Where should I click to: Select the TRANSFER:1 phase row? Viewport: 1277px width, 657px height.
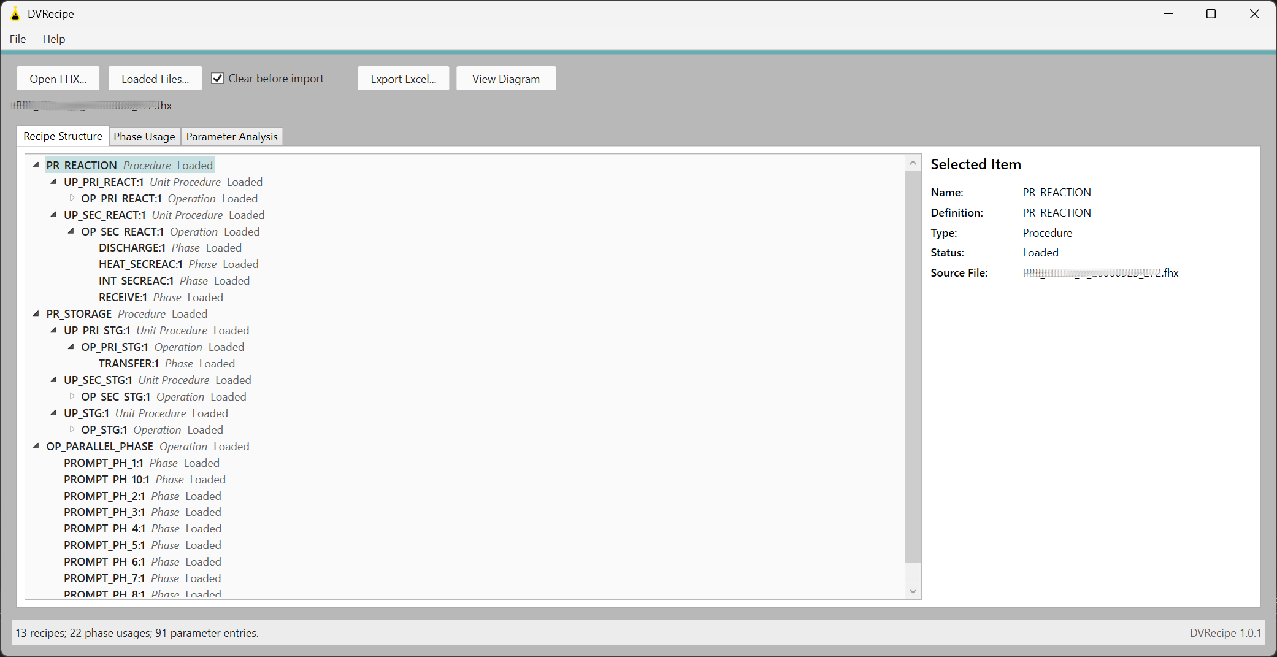tap(167, 364)
